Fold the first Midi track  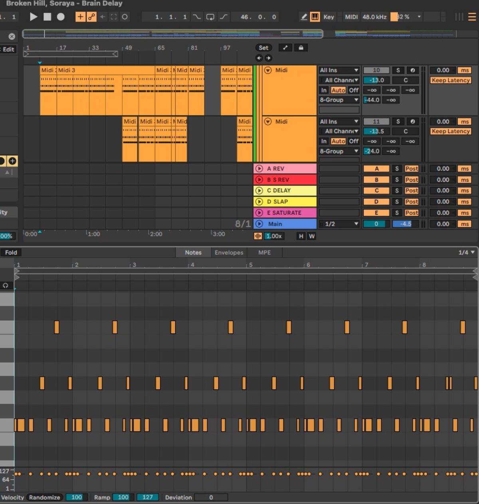tap(268, 70)
